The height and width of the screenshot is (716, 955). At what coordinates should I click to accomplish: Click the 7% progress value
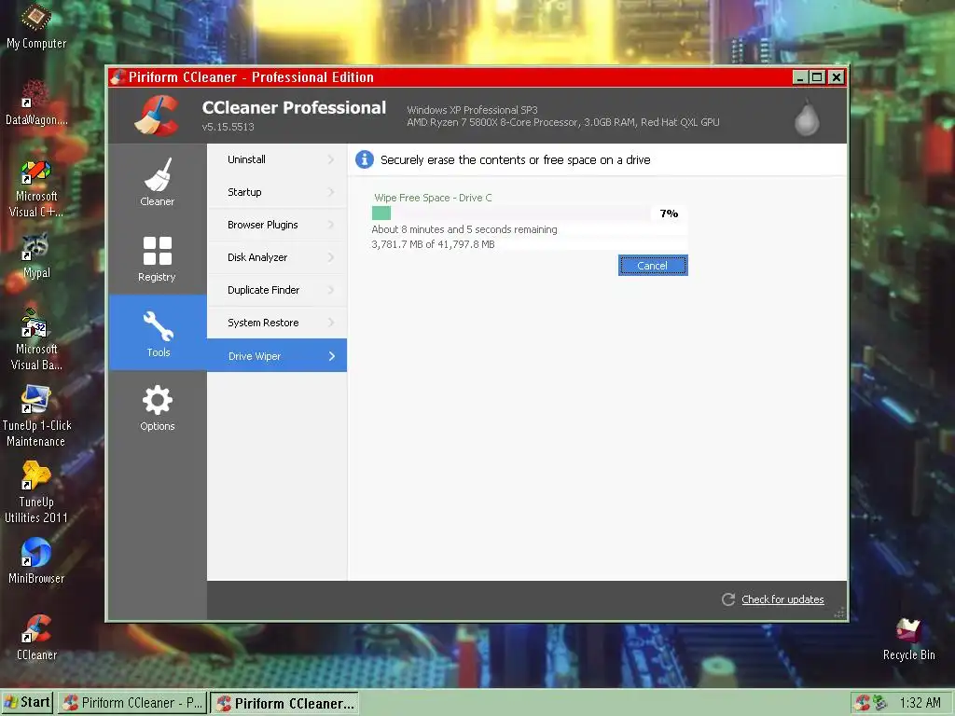click(x=669, y=213)
